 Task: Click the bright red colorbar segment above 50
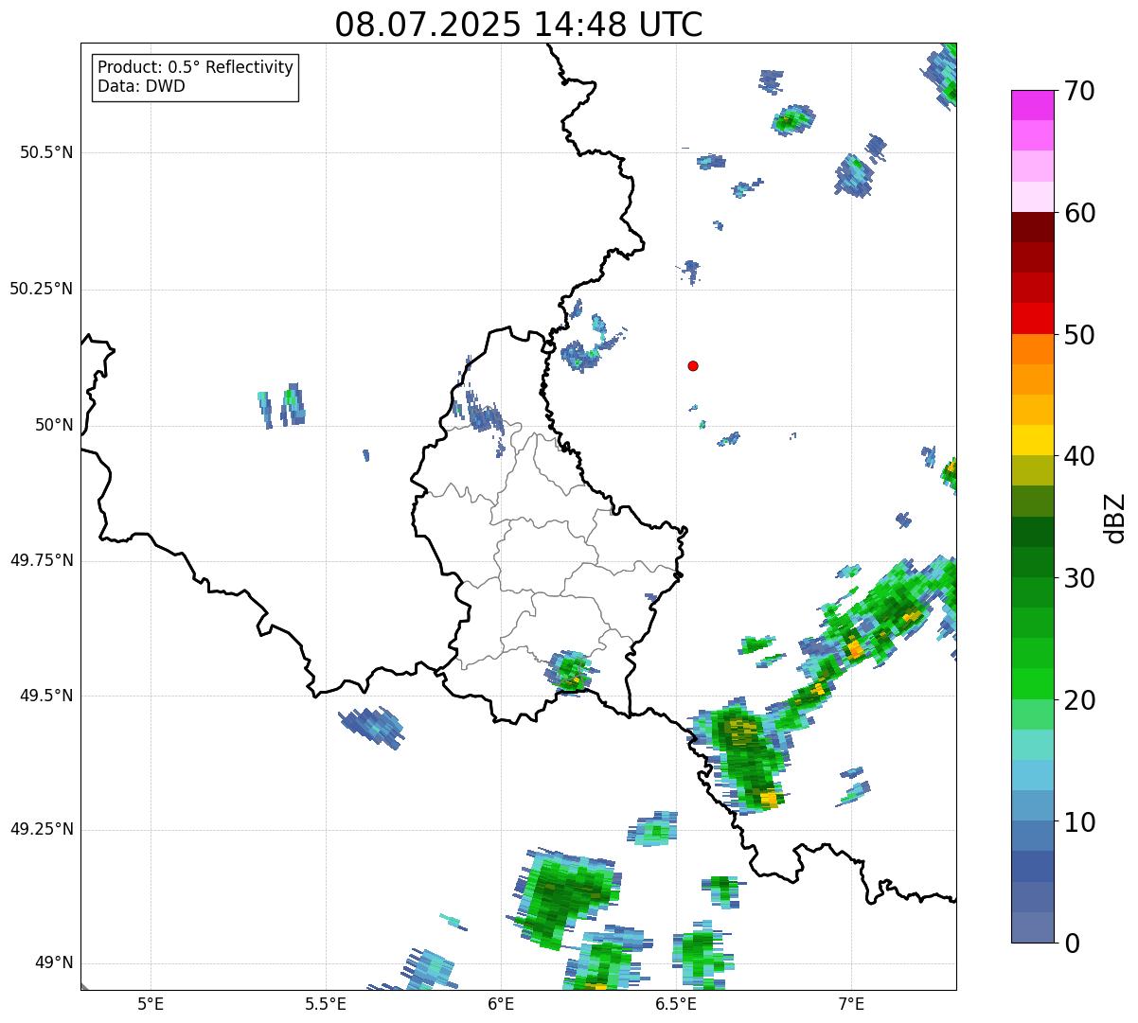click(x=1033, y=319)
